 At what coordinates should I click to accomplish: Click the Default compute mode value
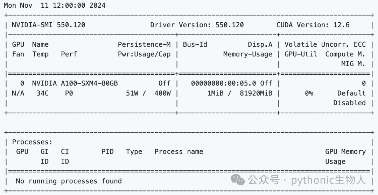click(351, 93)
